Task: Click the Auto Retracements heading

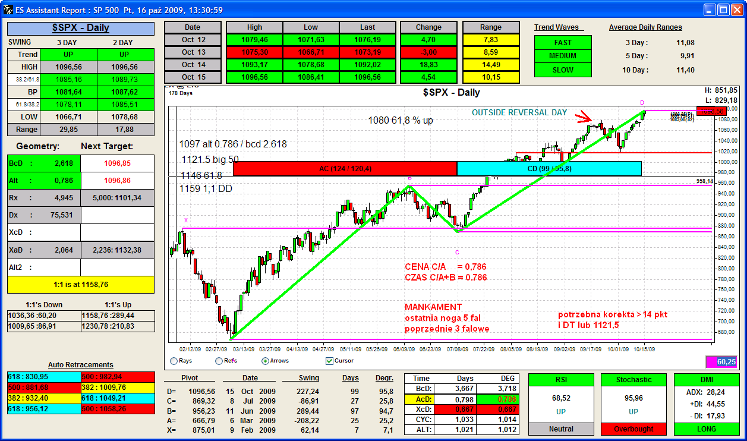Action: point(80,365)
